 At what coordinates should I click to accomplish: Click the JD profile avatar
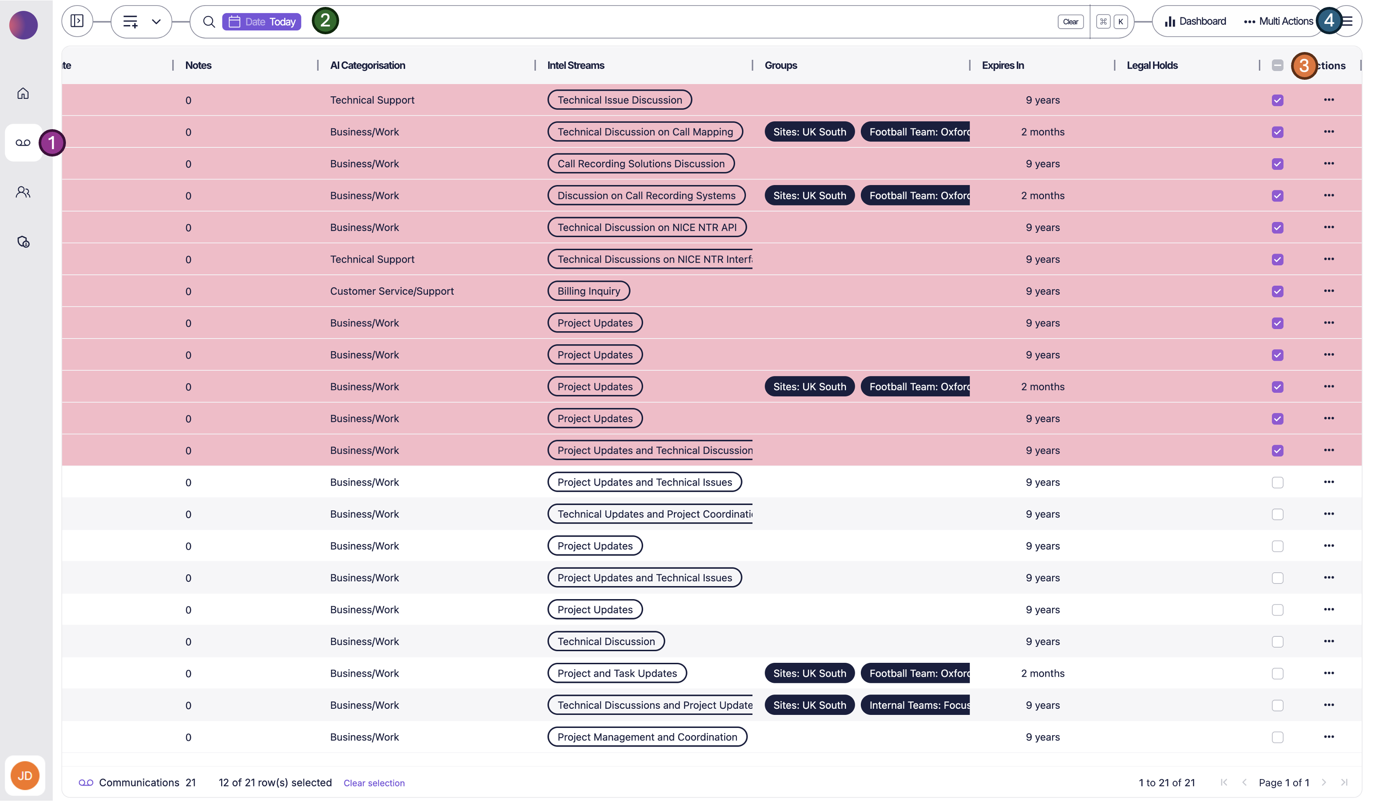pyautogui.click(x=24, y=775)
